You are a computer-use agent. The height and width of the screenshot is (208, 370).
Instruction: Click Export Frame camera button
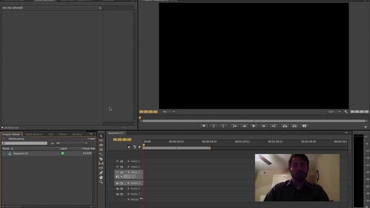click(x=305, y=126)
